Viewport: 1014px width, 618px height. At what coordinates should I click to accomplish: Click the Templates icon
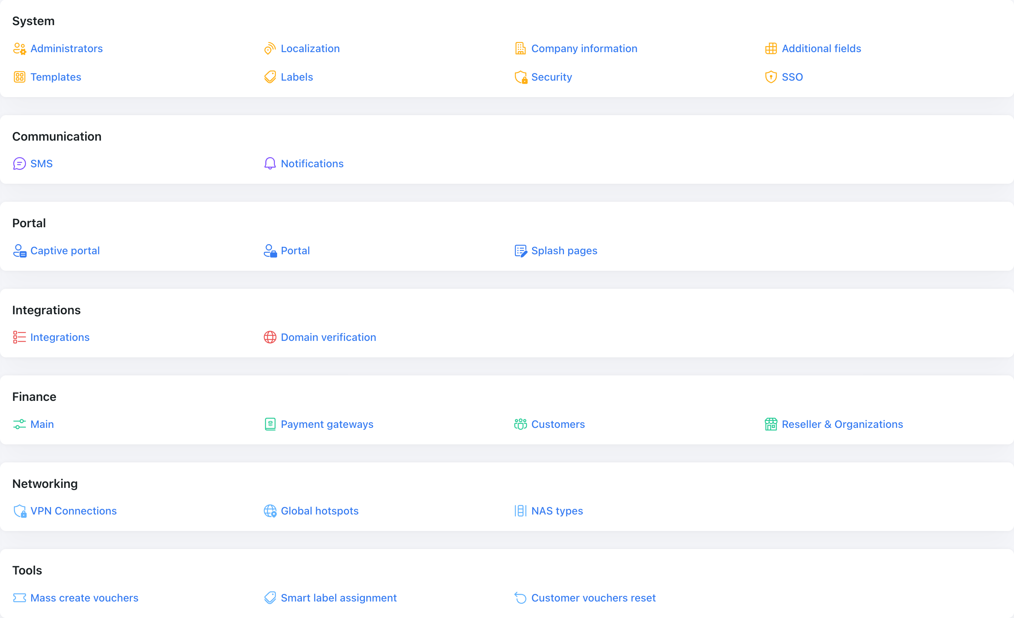[x=19, y=77]
